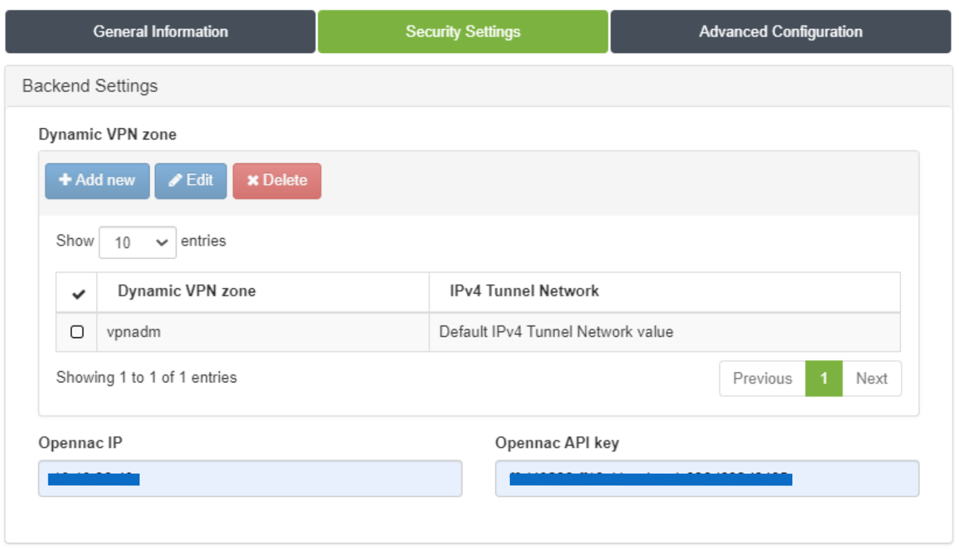Open the Show entries count dropdown
The height and width of the screenshot is (549, 959).
138,242
